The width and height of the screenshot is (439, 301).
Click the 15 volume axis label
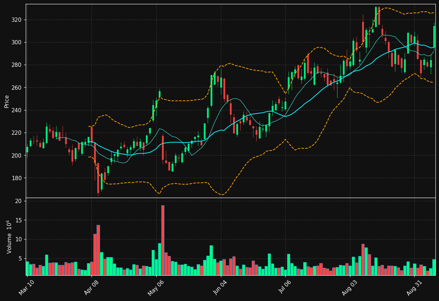point(19,220)
